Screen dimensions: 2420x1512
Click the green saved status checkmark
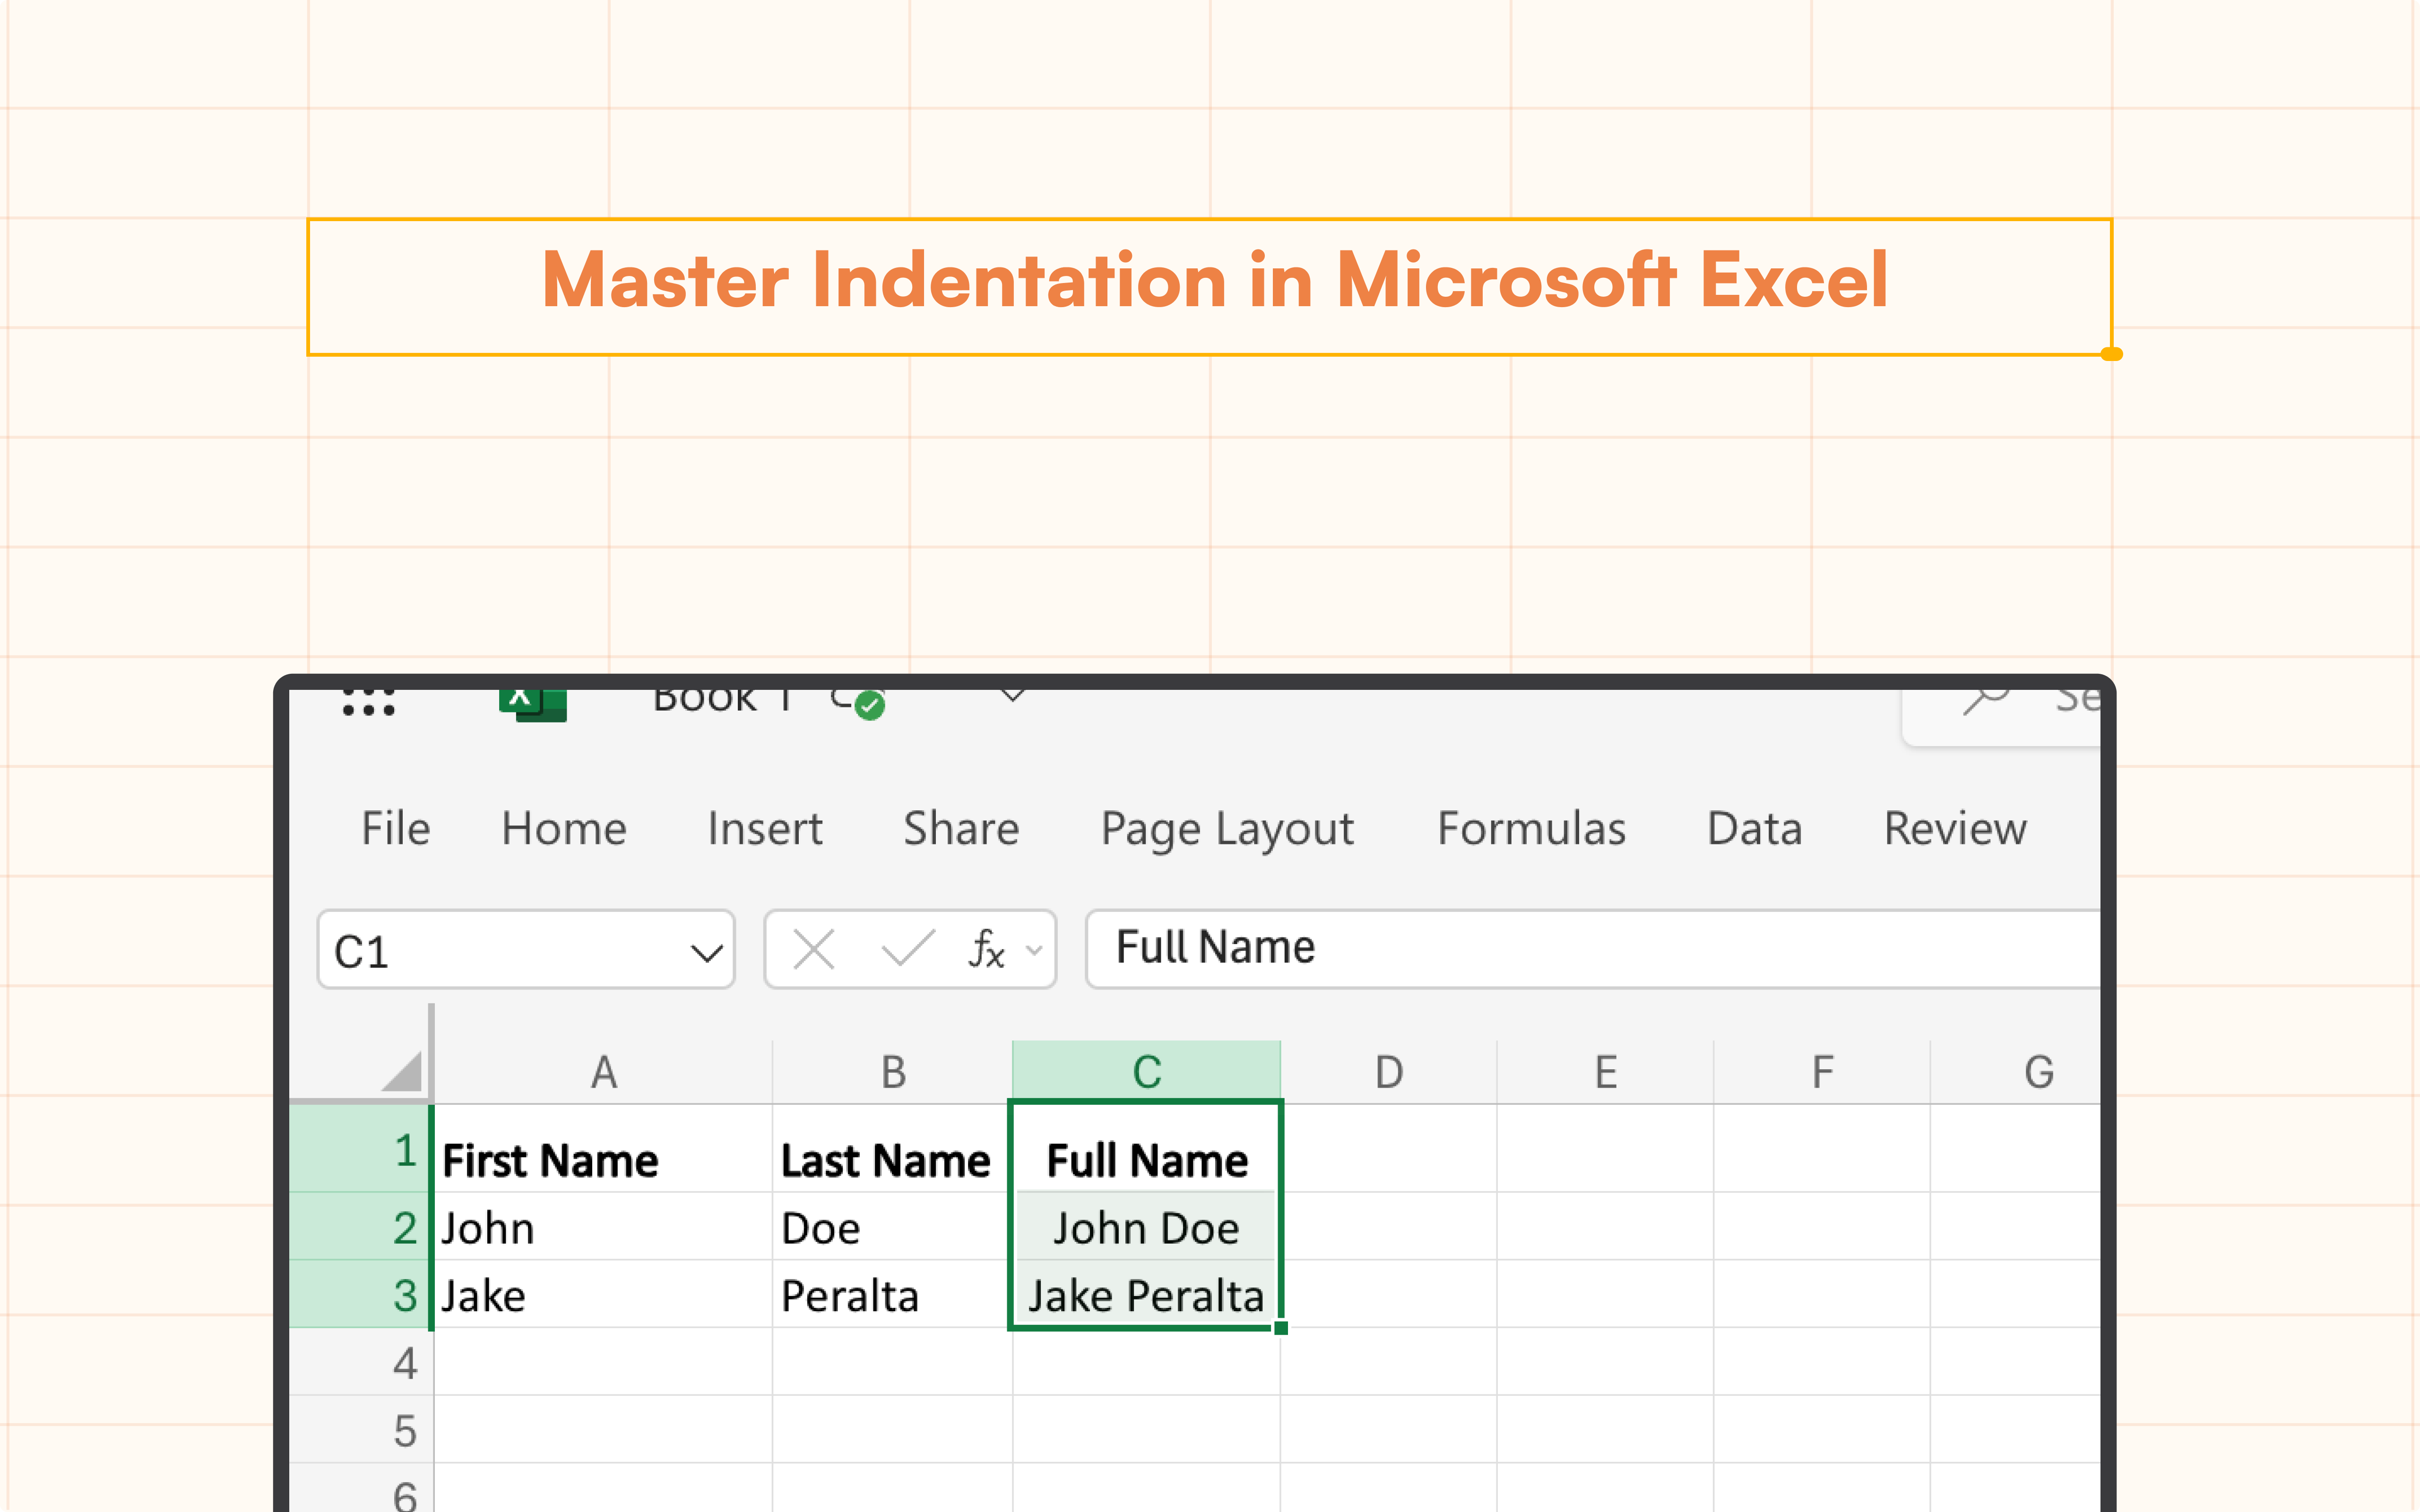point(869,705)
